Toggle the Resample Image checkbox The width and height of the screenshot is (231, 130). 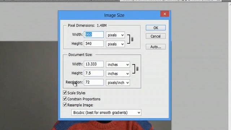(65, 105)
